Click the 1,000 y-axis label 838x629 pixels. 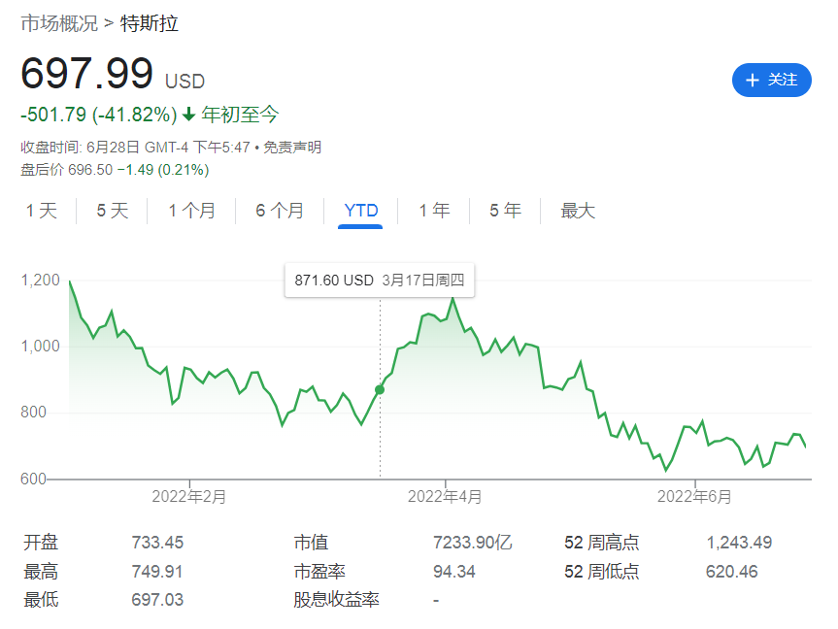click(40, 347)
